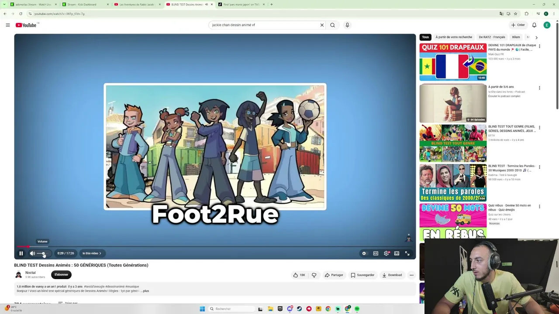Open Spotify from the taskbar
Image resolution: width=559 pixels, height=314 pixels.
pos(357,309)
